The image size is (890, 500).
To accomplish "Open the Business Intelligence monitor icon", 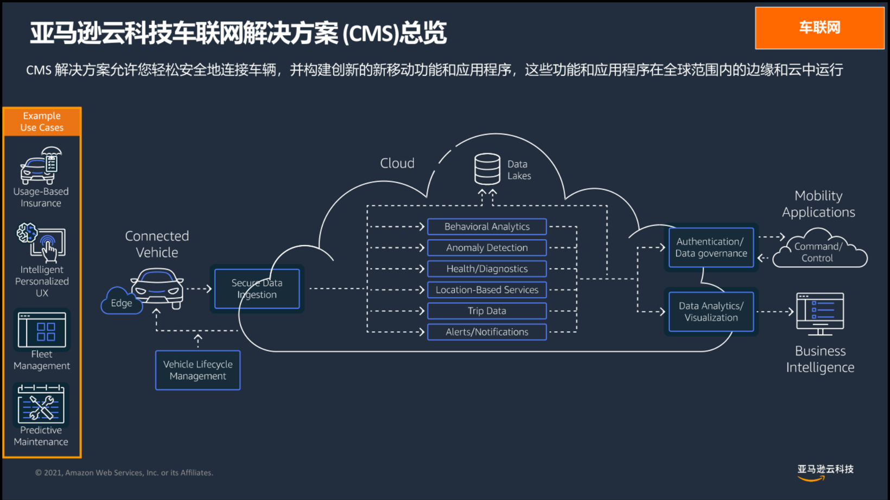I will pyautogui.click(x=820, y=314).
